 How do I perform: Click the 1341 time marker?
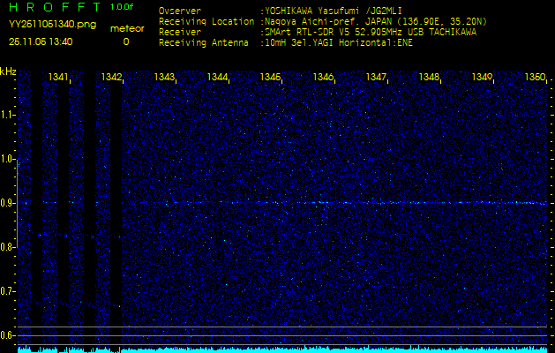coord(58,78)
